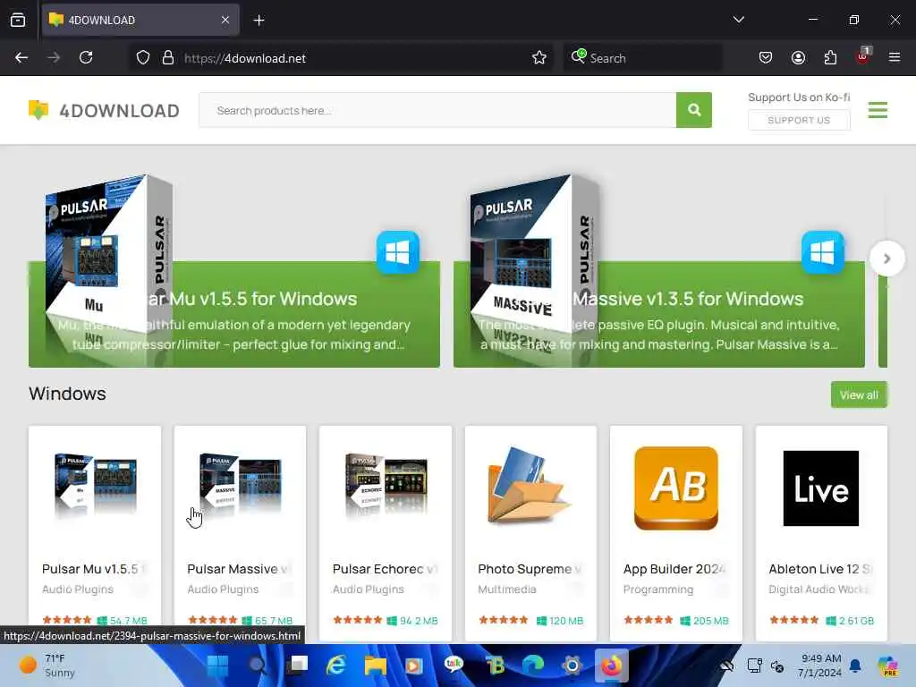This screenshot has height=687, width=916.
Task: Click the 2.61 GB size label
Action: pyautogui.click(x=856, y=621)
